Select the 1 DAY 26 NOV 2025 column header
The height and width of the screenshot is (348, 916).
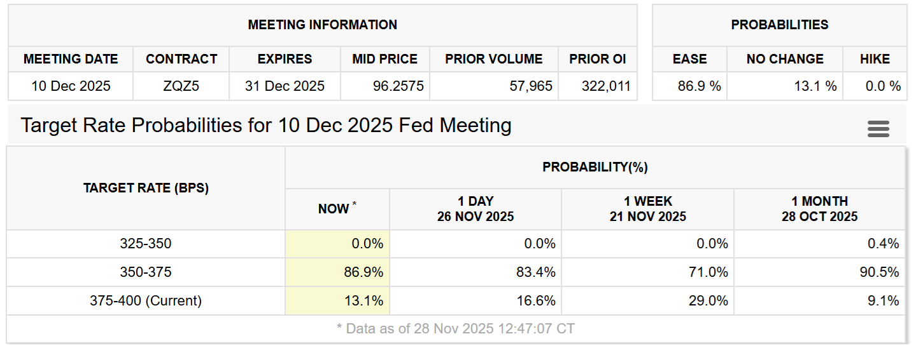475,209
